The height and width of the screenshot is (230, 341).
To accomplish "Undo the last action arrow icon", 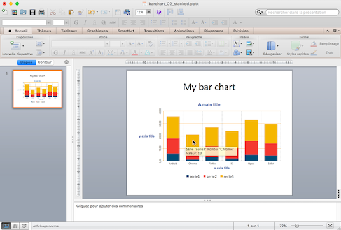I will [x=92, y=12].
